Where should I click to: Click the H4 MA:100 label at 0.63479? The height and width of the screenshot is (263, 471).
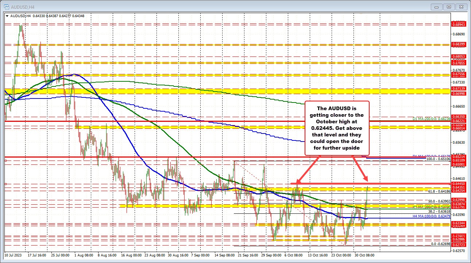432,217
